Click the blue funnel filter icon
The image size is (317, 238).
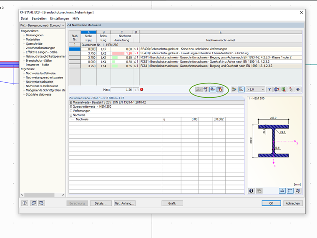coord(269,89)
